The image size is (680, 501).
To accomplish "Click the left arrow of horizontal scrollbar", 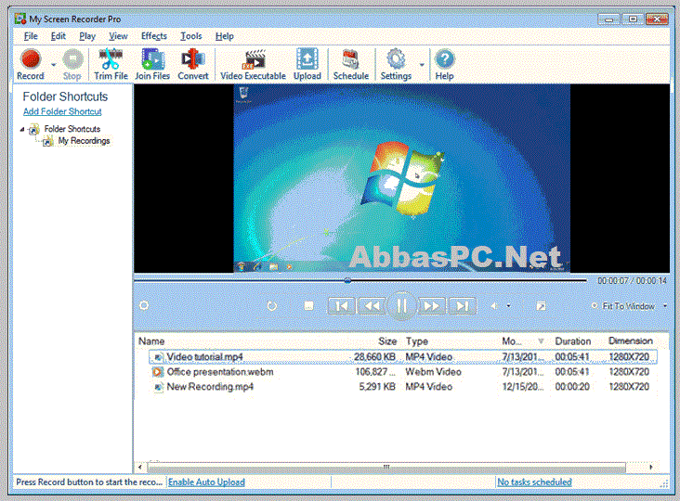I will (x=140, y=468).
